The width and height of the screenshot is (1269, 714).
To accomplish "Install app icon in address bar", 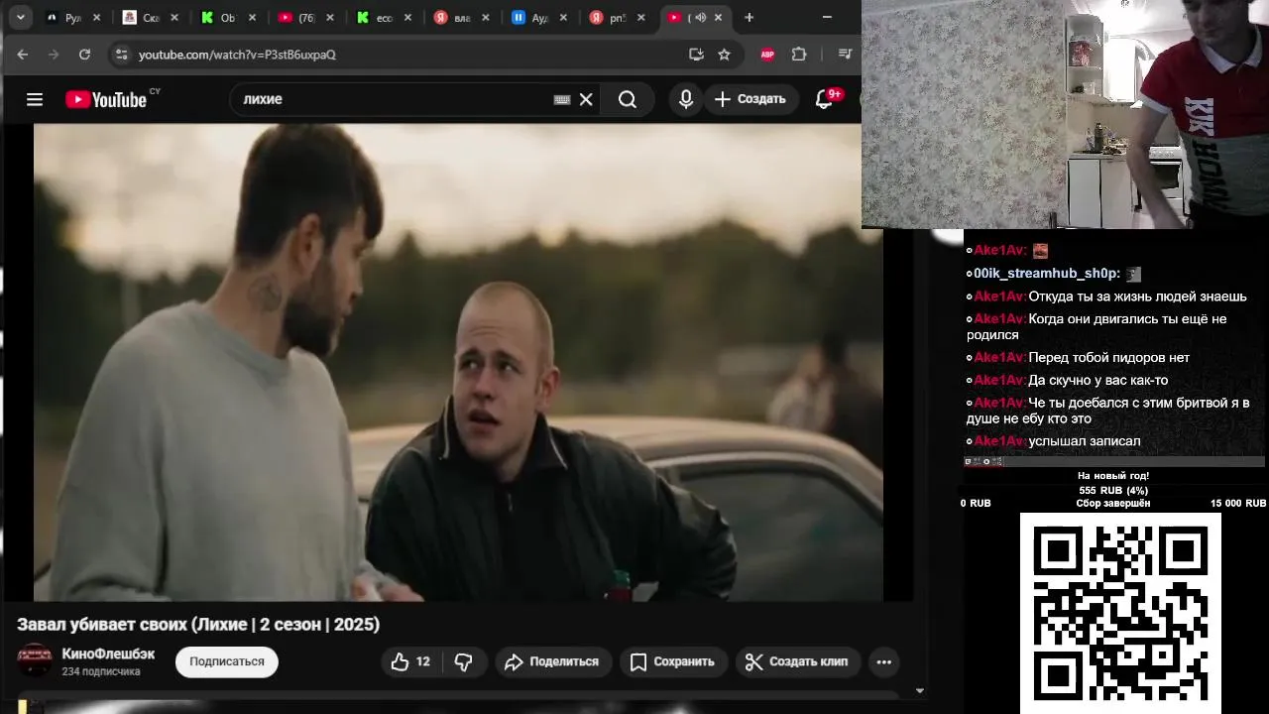I will 696,55.
